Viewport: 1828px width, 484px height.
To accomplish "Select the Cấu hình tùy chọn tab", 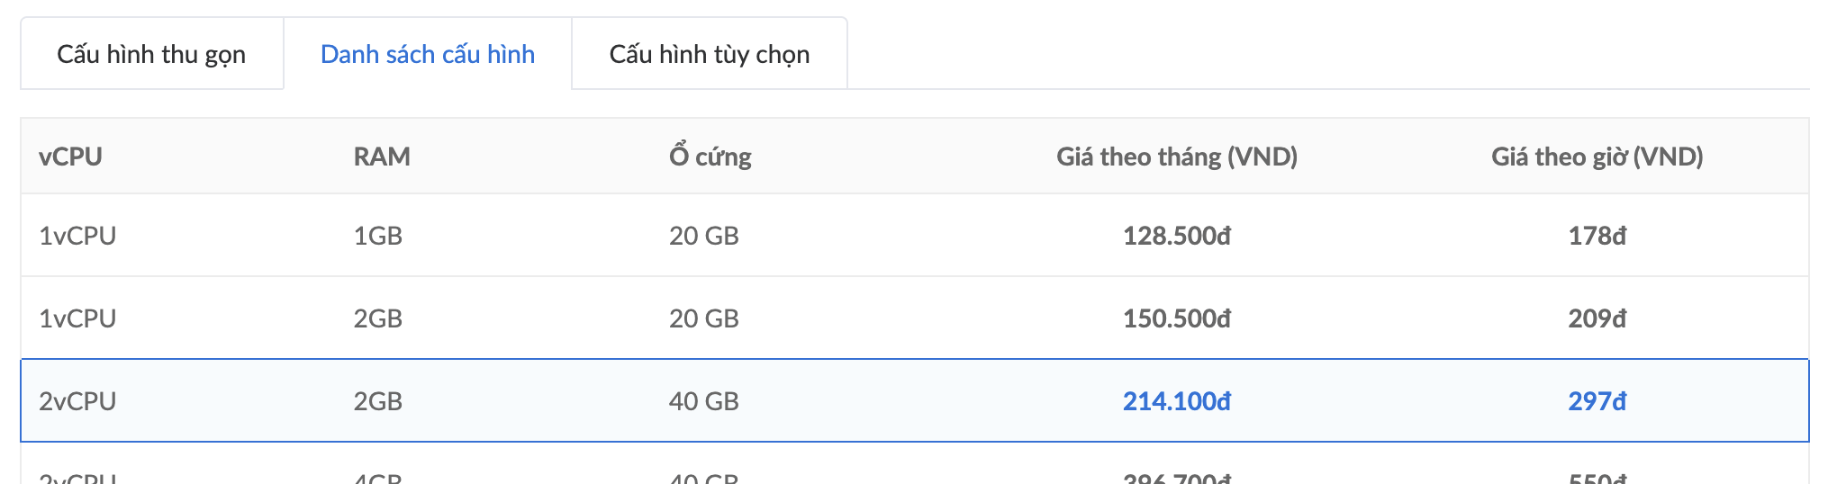I will tap(710, 54).
